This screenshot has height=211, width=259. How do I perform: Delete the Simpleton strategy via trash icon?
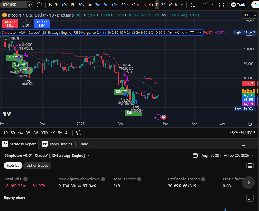[x=192, y=32]
